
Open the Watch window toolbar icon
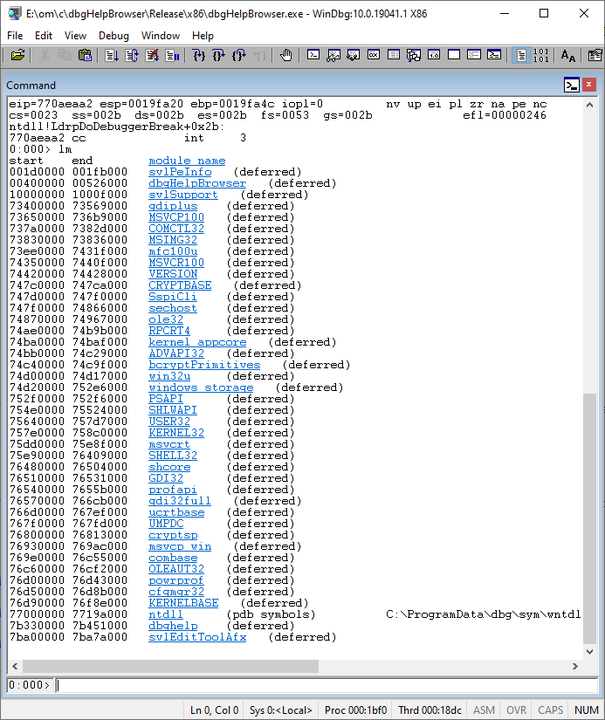click(x=333, y=55)
